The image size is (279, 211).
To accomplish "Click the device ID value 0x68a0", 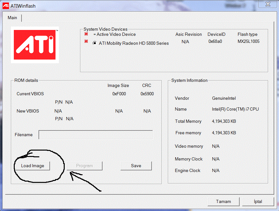I will [x=215, y=41].
